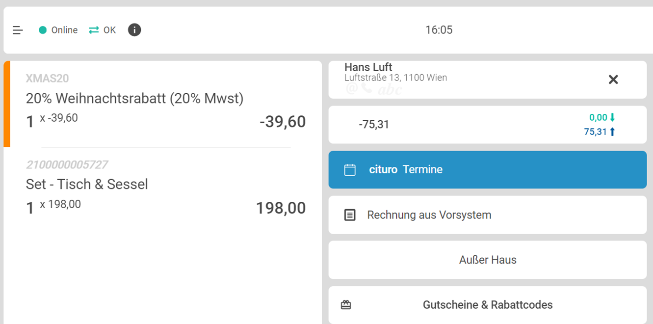Screen dimensions: 653x324
Task: Click the calendar icon on Termine
Action: click(350, 170)
